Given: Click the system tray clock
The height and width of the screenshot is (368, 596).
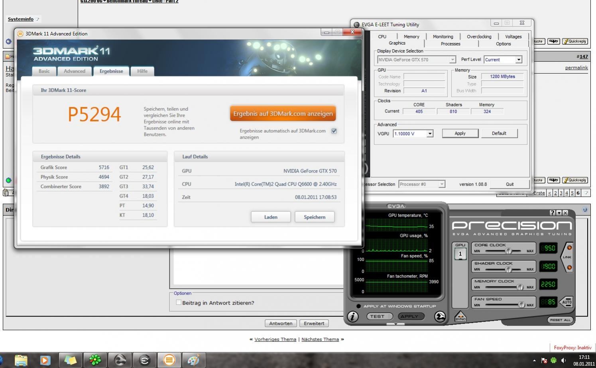Looking at the screenshot, I should point(584,360).
